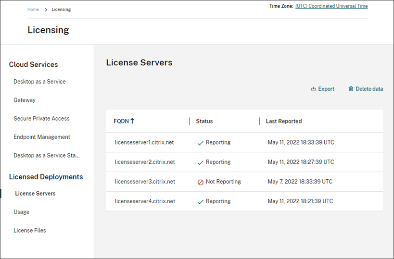Open License Files in the sidebar
The height and width of the screenshot is (259, 394).
pyautogui.click(x=30, y=231)
